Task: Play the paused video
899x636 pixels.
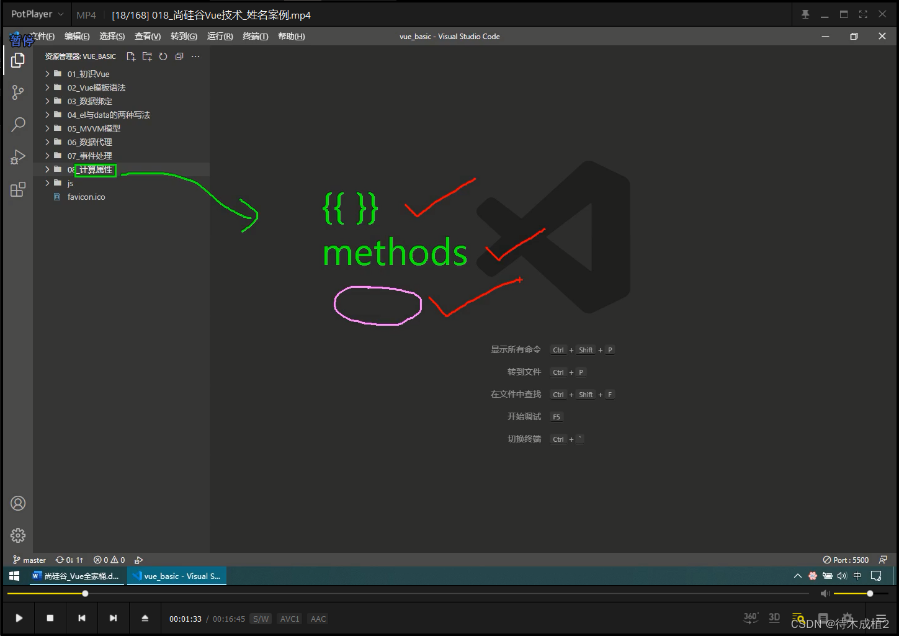Action: click(19, 618)
